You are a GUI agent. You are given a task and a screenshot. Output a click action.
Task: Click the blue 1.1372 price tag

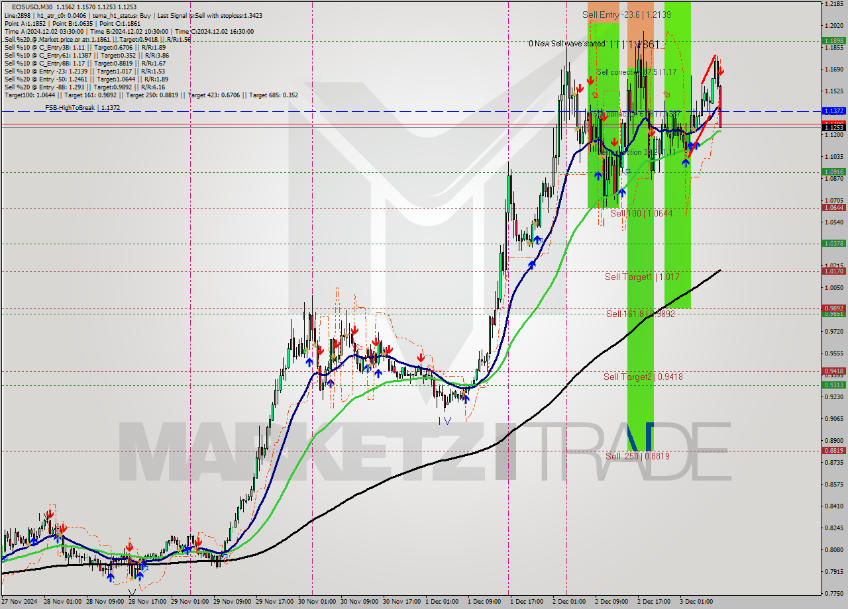(833, 111)
